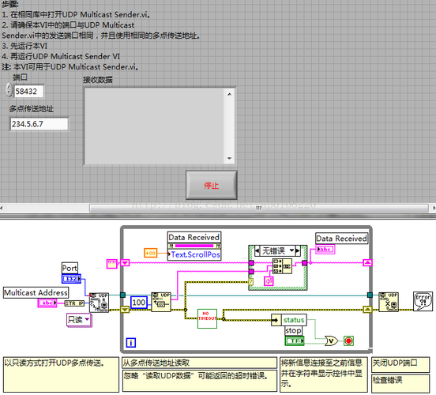This screenshot has width=436, height=395.
Task: Click the left error shift register on loop
Action: coord(125,310)
